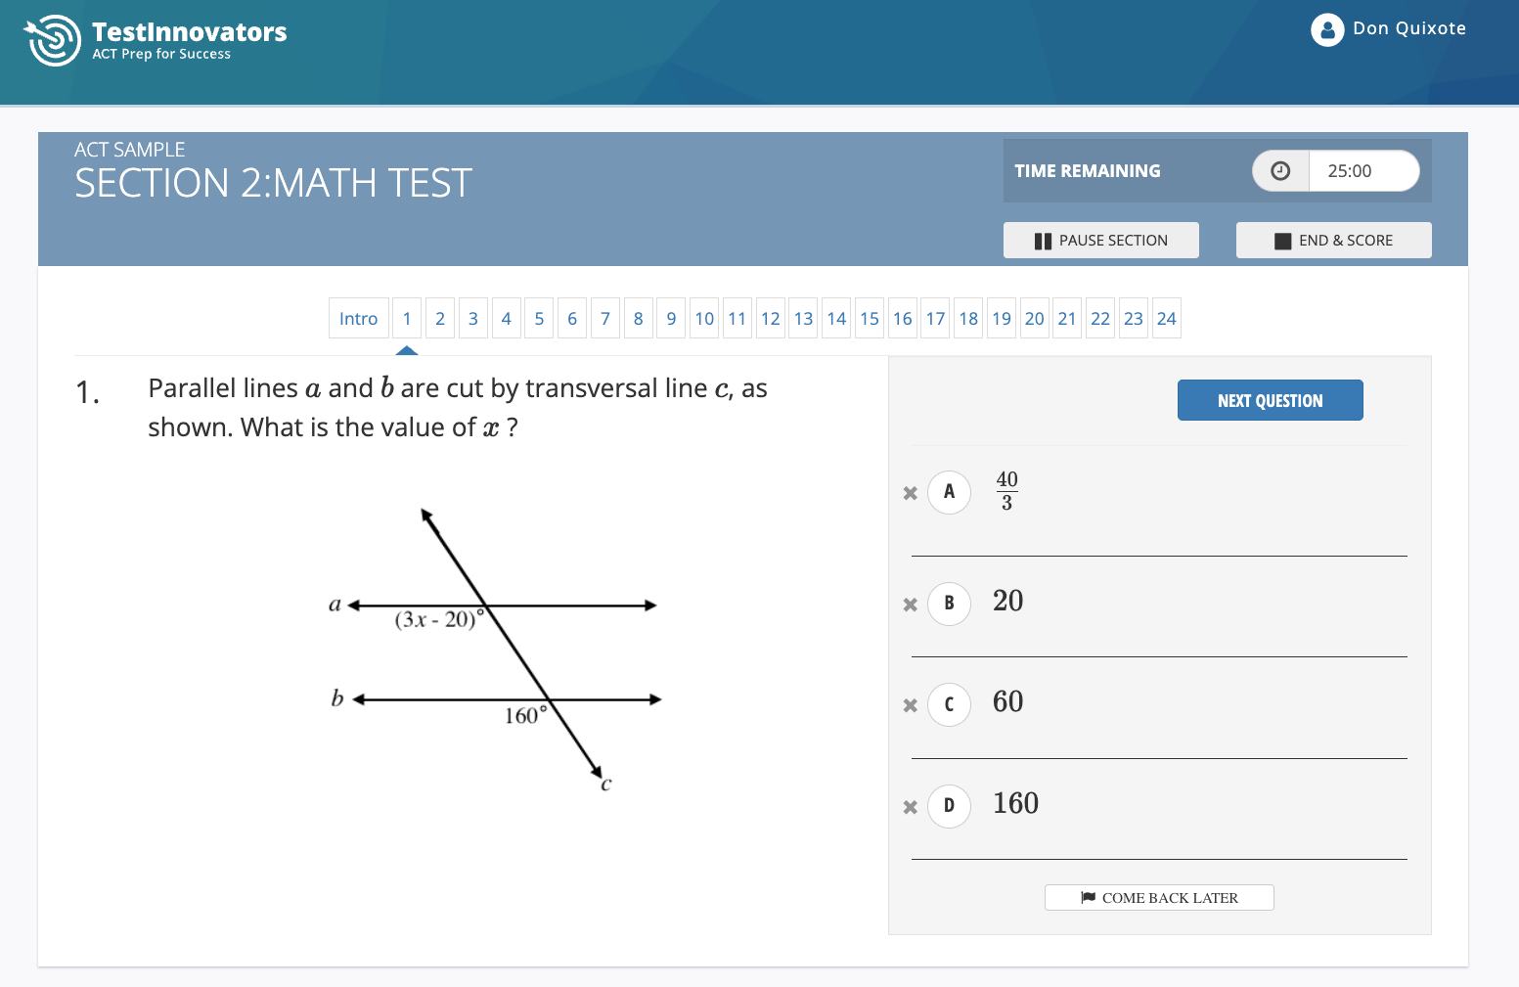Select answer choice C showing 60
The image size is (1519, 987).
pos(949,704)
